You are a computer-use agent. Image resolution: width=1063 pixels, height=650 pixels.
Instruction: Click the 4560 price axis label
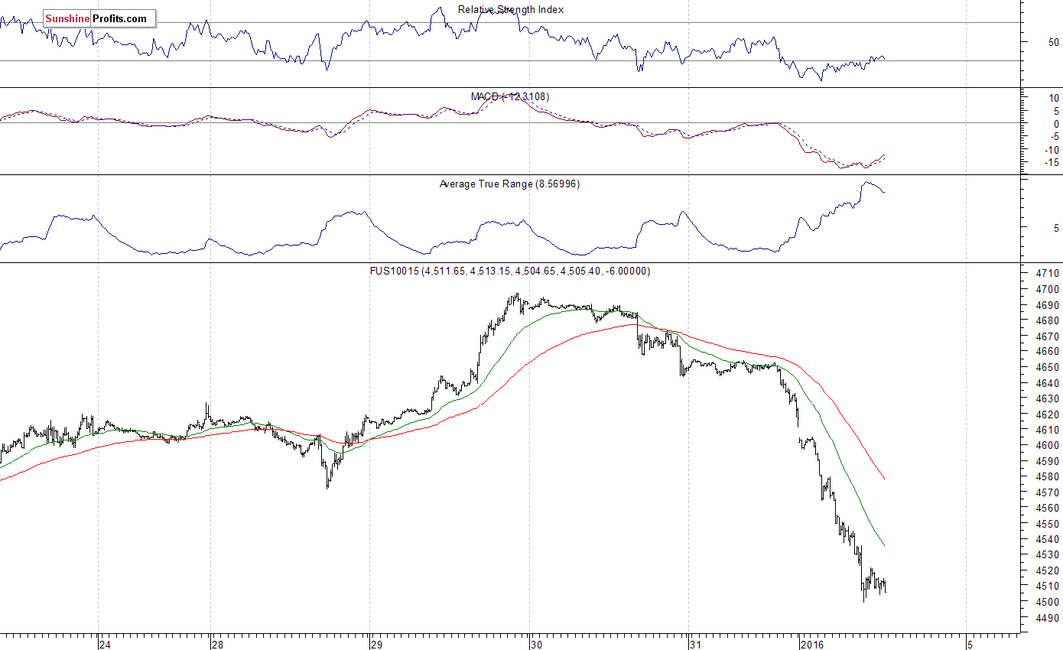1048,509
